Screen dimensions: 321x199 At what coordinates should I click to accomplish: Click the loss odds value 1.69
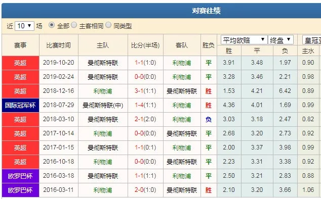click(x=285, y=105)
